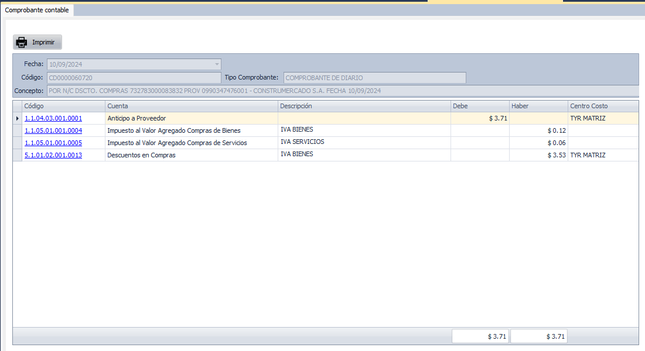Sort by the Cuenta column header
The image size is (645, 351).
(x=191, y=106)
